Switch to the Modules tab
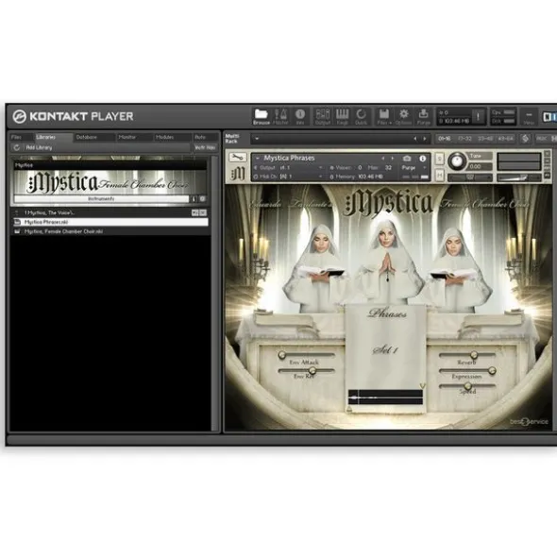Screen dimensions: 557x558 (173, 137)
